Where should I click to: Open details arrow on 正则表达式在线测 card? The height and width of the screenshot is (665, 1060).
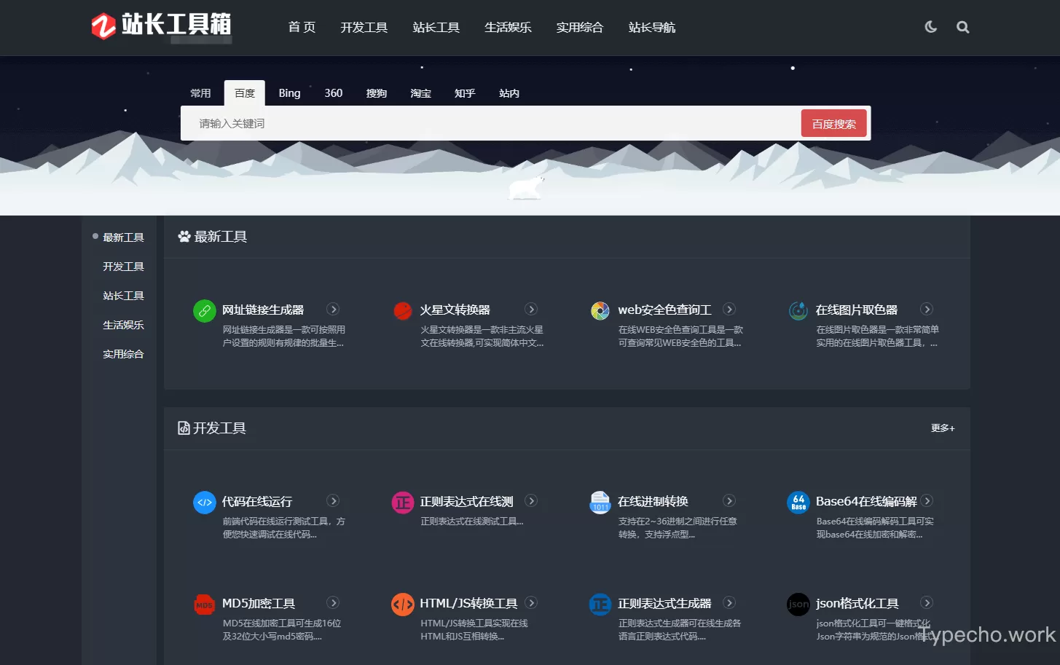tap(531, 501)
